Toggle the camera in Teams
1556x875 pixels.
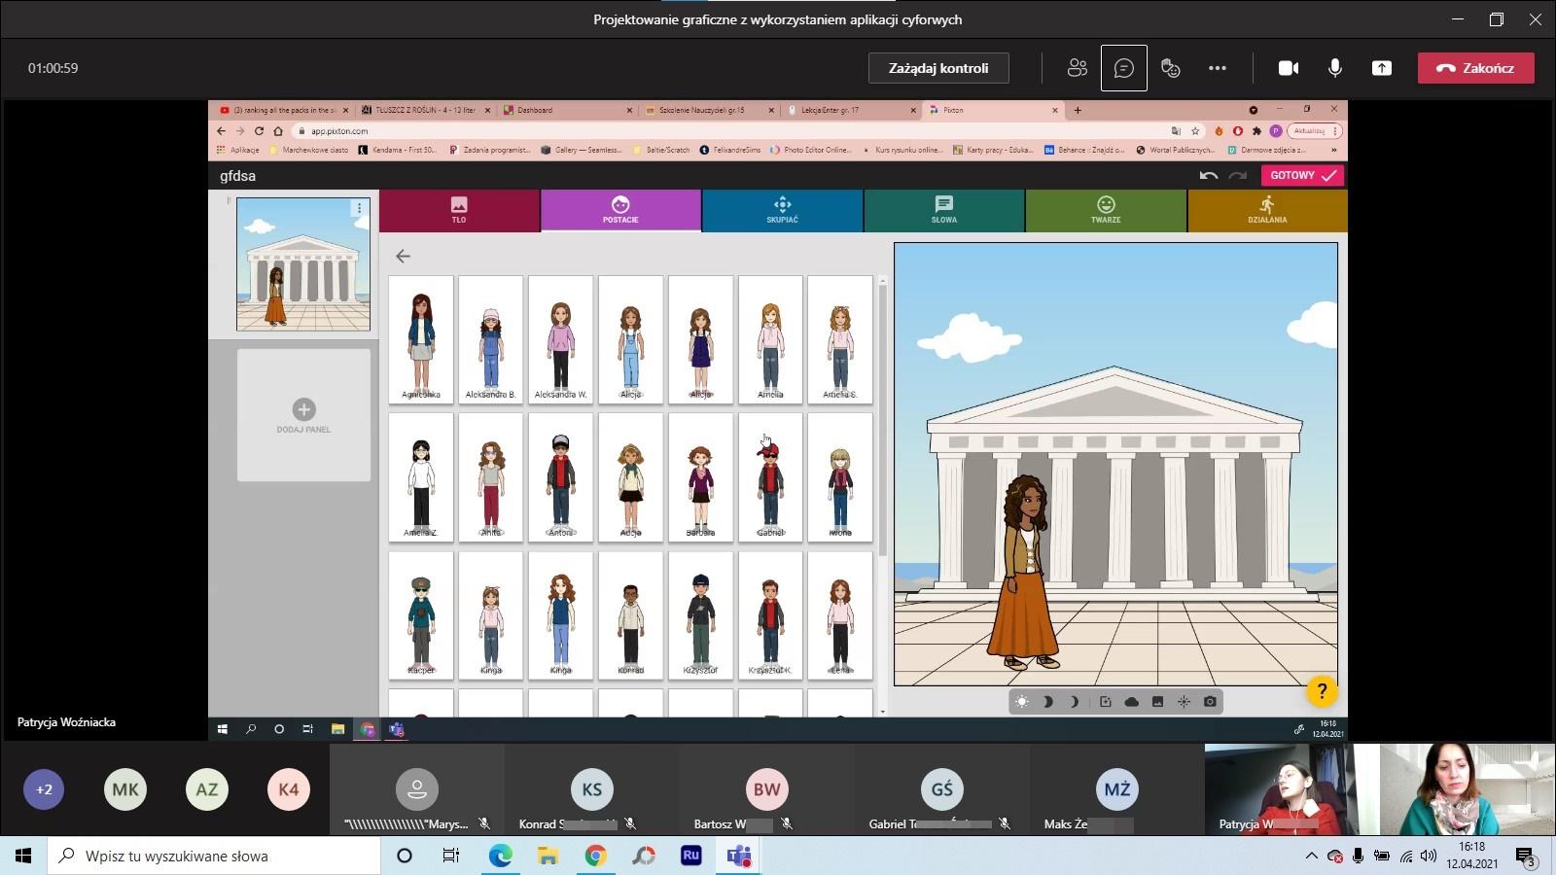coord(1289,68)
